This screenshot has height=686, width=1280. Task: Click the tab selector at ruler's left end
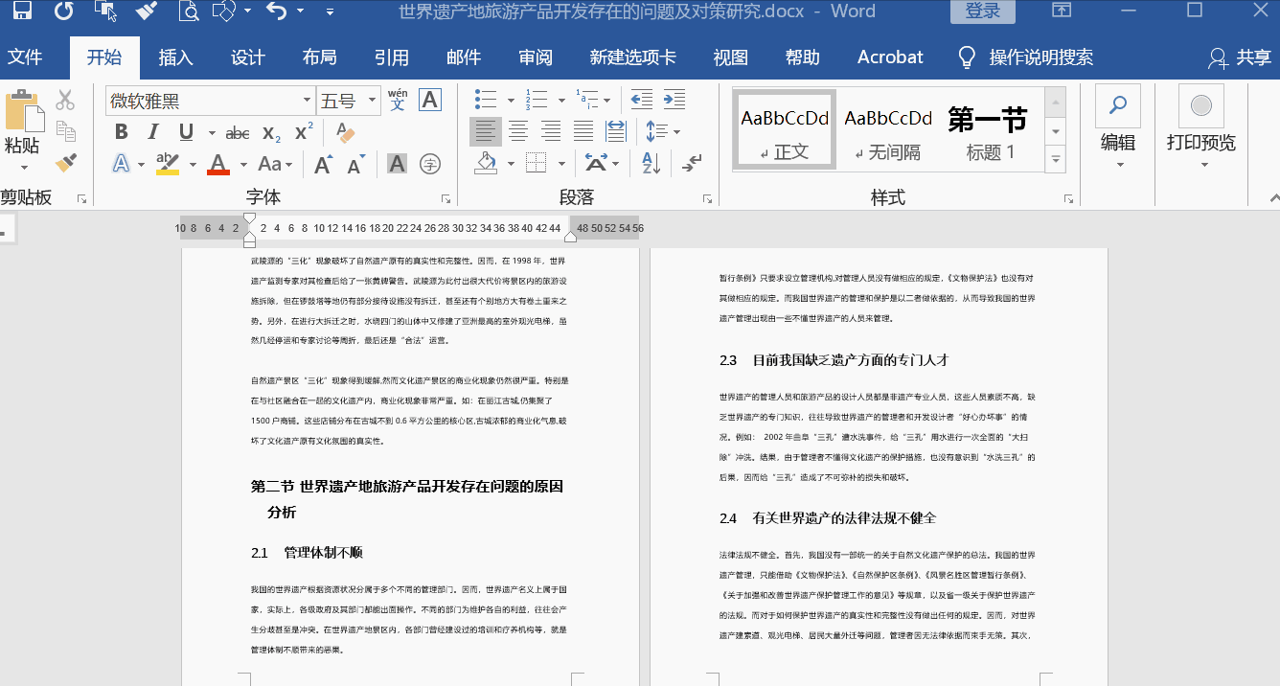coord(7,230)
